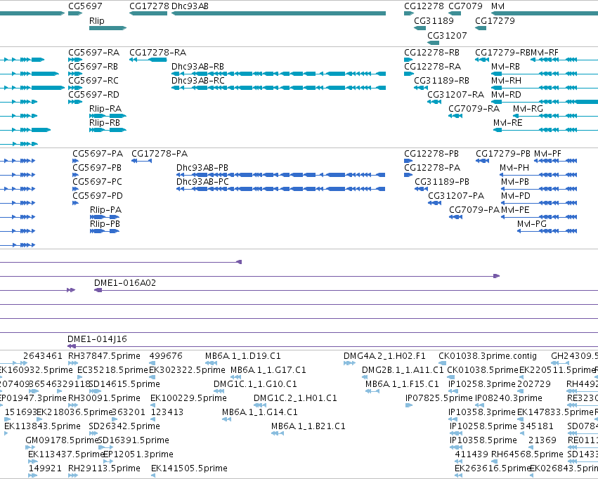
Task: Click transcript Mvl-RG
Action: click(555, 116)
